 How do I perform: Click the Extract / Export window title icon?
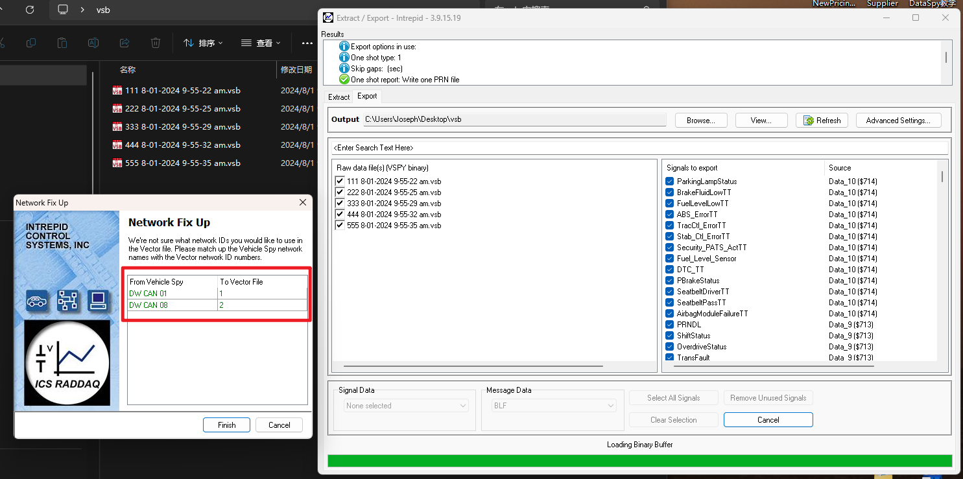pyautogui.click(x=328, y=18)
